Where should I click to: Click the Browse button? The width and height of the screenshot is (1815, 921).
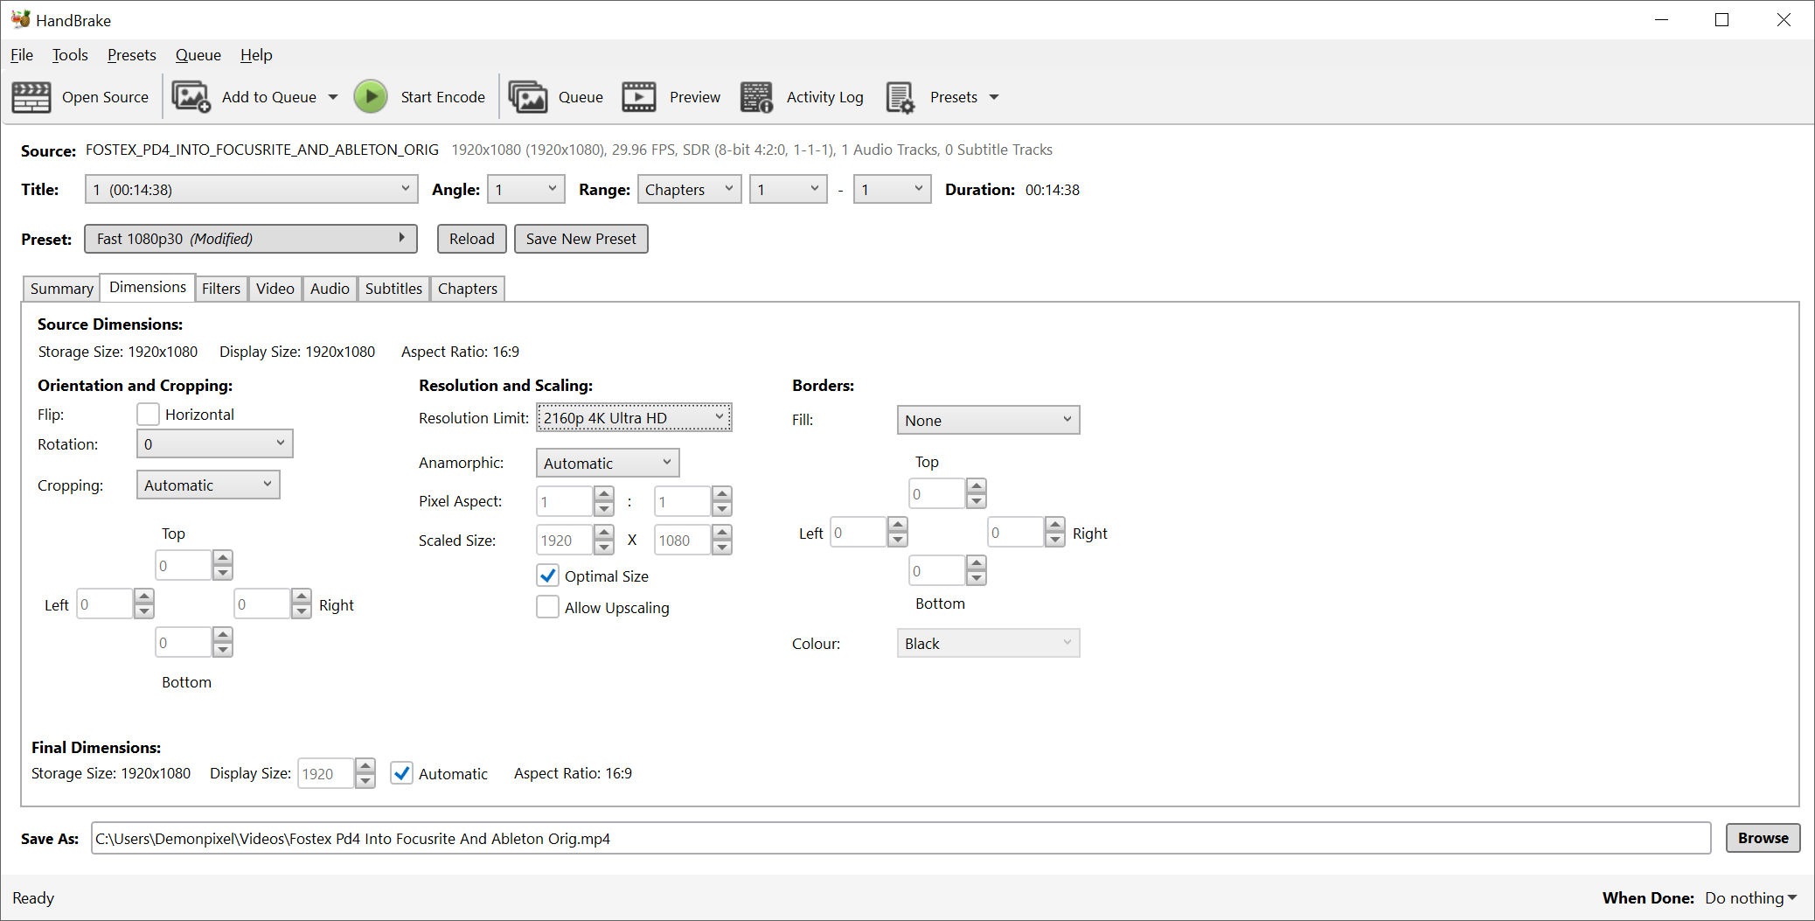pyautogui.click(x=1763, y=838)
